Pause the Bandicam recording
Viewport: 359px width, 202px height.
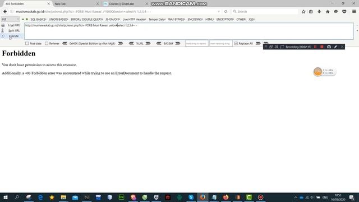pos(315,47)
